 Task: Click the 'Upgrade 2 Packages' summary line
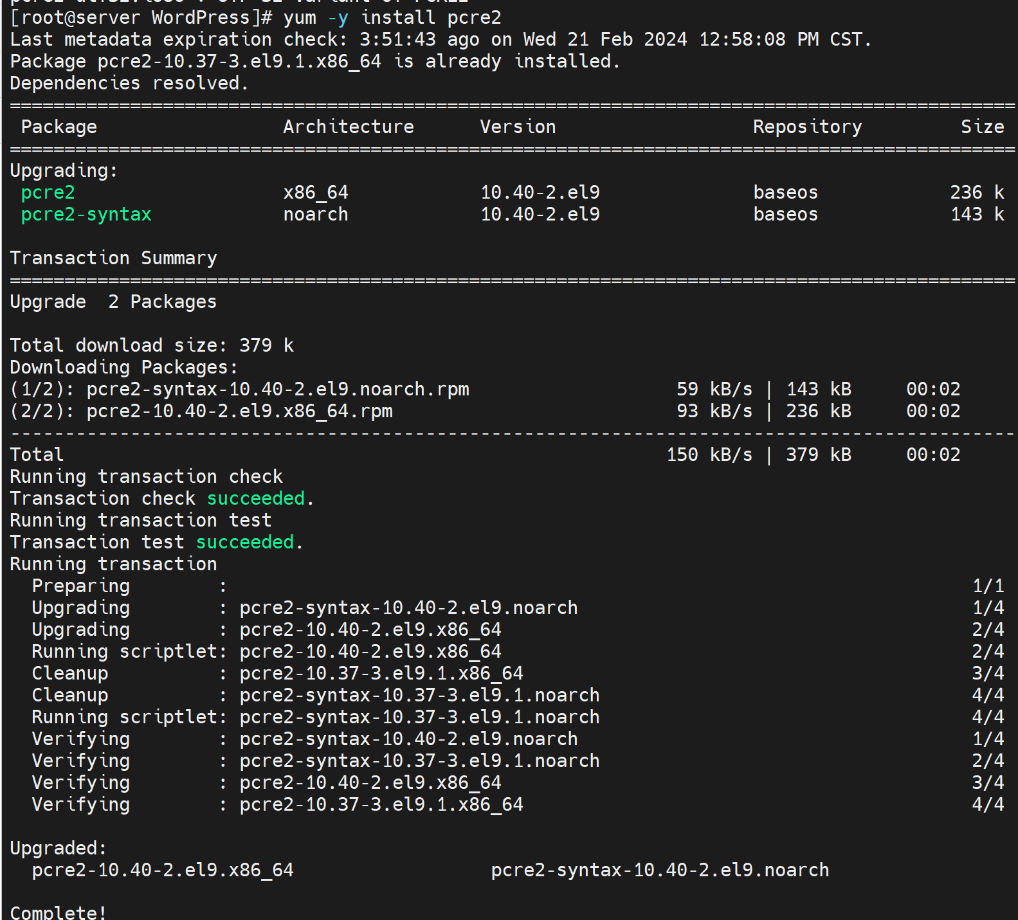(113, 302)
